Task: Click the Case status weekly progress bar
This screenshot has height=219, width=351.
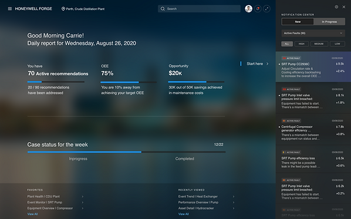Action: tap(126, 152)
